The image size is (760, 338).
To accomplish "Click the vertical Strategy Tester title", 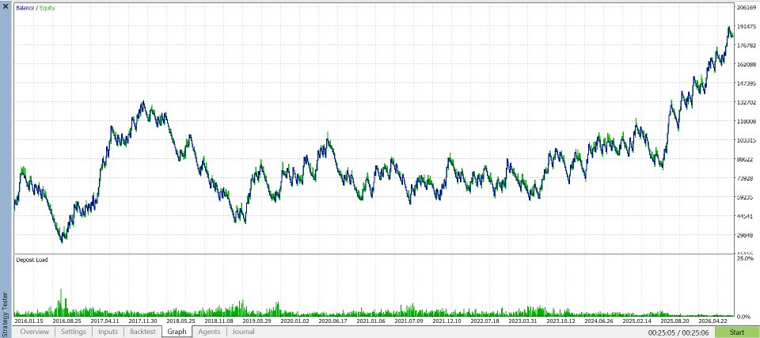I will (6, 313).
